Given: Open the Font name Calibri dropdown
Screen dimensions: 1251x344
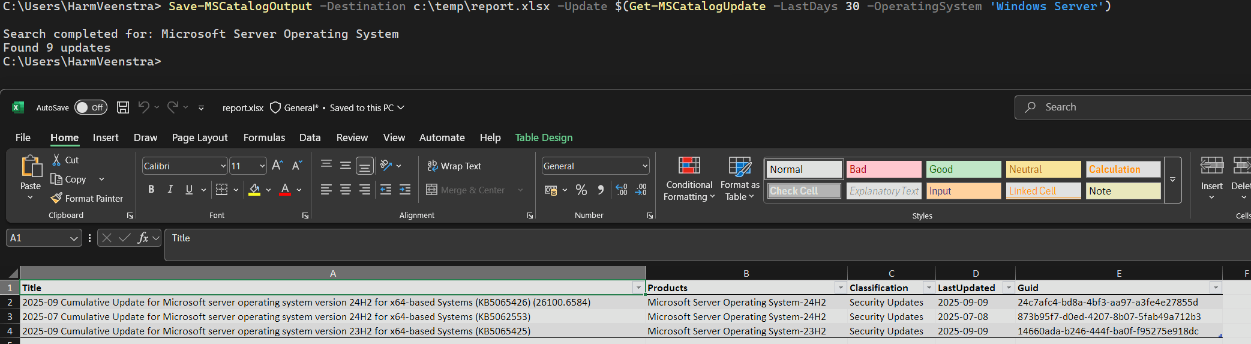Looking at the screenshot, I should point(223,166).
